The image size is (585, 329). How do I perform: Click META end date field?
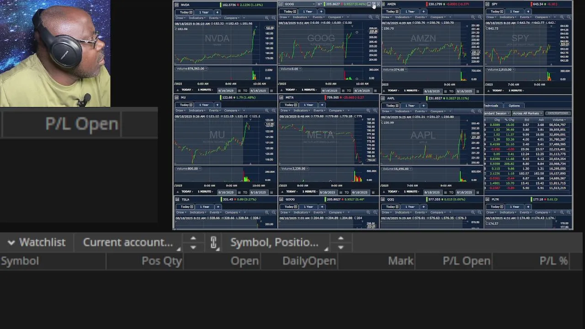(x=361, y=192)
